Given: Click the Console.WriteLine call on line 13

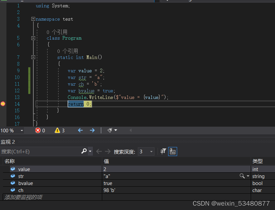Looking at the screenshot, I should 118,97.
